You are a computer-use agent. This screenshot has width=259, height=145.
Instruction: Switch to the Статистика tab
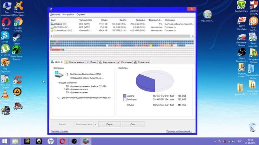pos(142,62)
